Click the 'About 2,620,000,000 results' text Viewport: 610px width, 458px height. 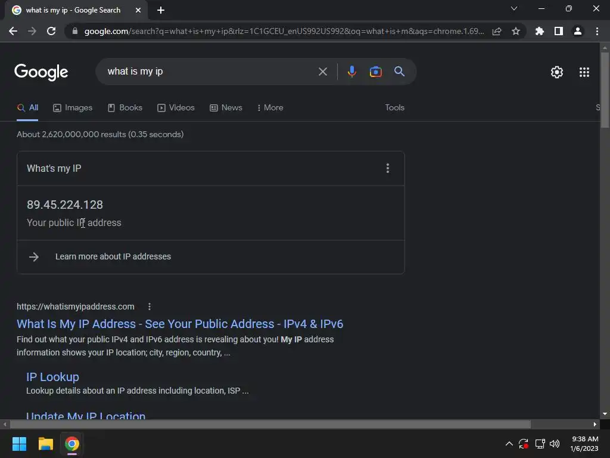click(100, 134)
